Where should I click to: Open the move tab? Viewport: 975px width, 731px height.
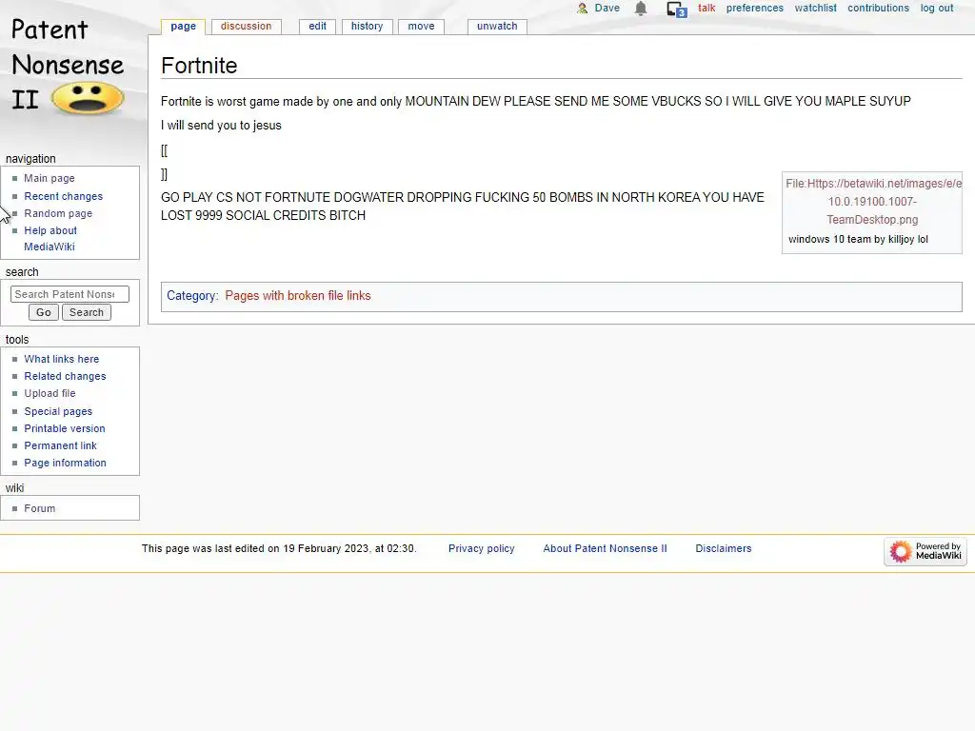pyautogui.click(x=421, y=26)
